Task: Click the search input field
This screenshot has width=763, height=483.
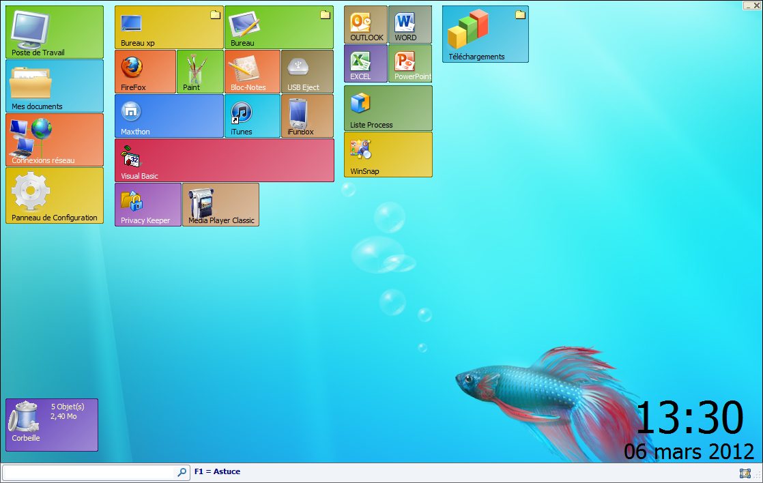Action: coord(89,472)
